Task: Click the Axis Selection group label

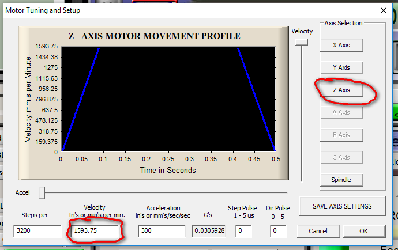Action: (x=343, y=23)
